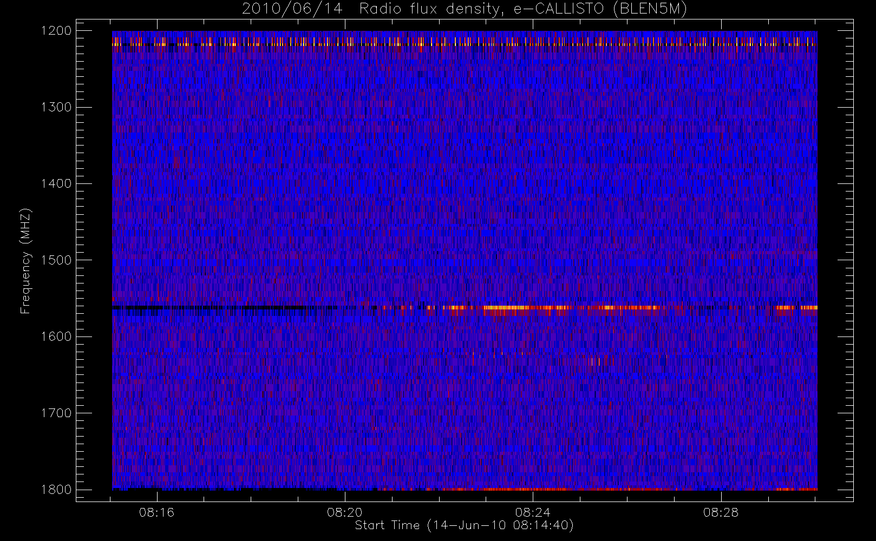This screenshot has width=876, height=541.
Task: Click the '08:24' time axis label
Action: (533, 512)
